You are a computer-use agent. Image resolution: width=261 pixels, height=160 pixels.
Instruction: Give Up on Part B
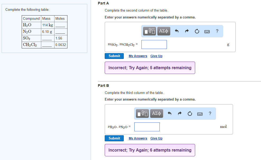pyautogui.click(x=156, y=138)
